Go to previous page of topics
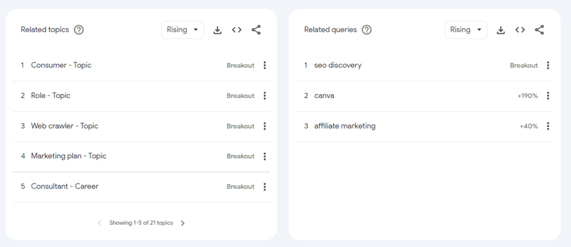 pyautogui.click(x=99, y=223)
